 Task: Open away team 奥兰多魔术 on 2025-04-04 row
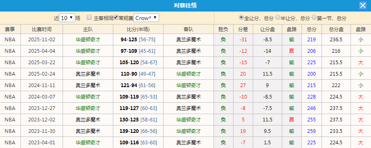click(x=189, y=51)
